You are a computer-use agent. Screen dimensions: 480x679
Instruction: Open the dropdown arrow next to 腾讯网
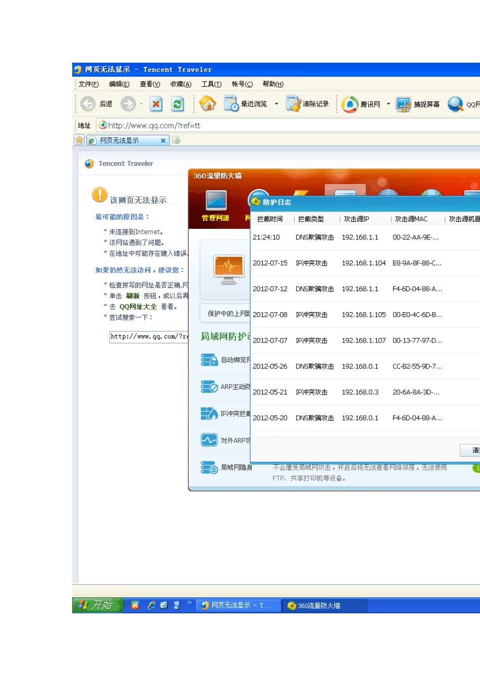coord(388,104)
